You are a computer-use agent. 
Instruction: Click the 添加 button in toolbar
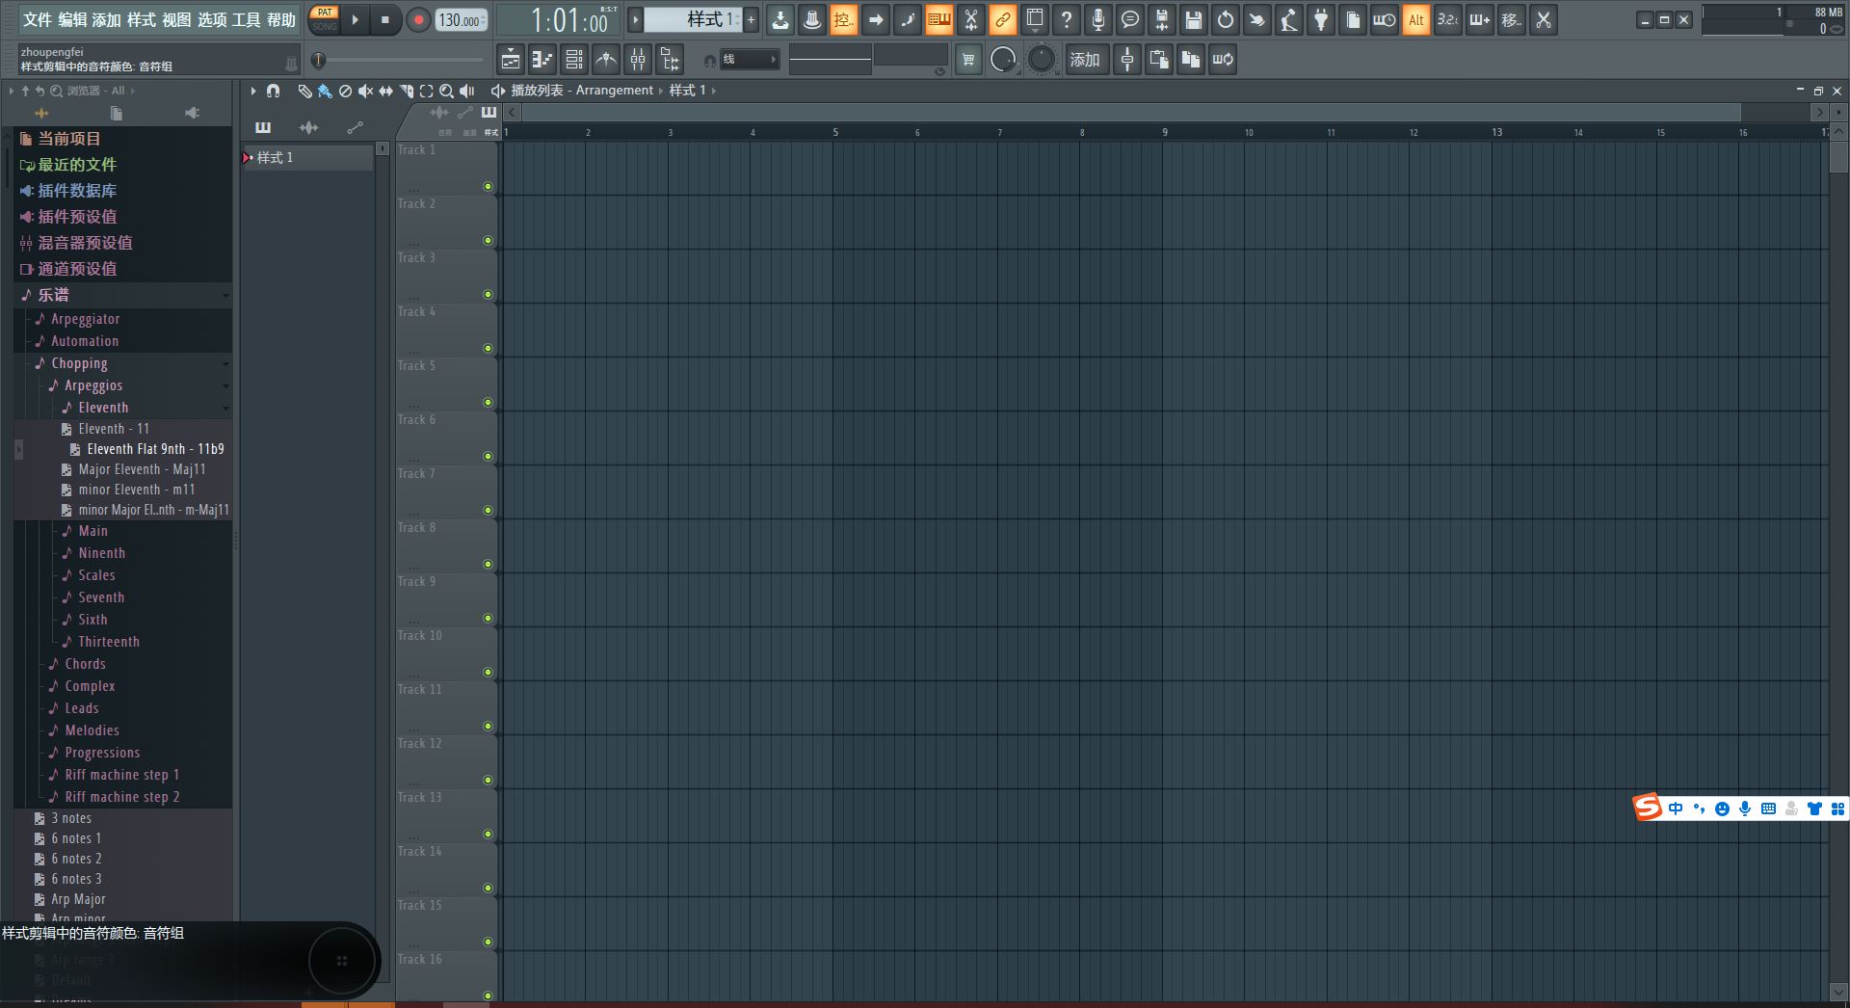click(1084, 60)
